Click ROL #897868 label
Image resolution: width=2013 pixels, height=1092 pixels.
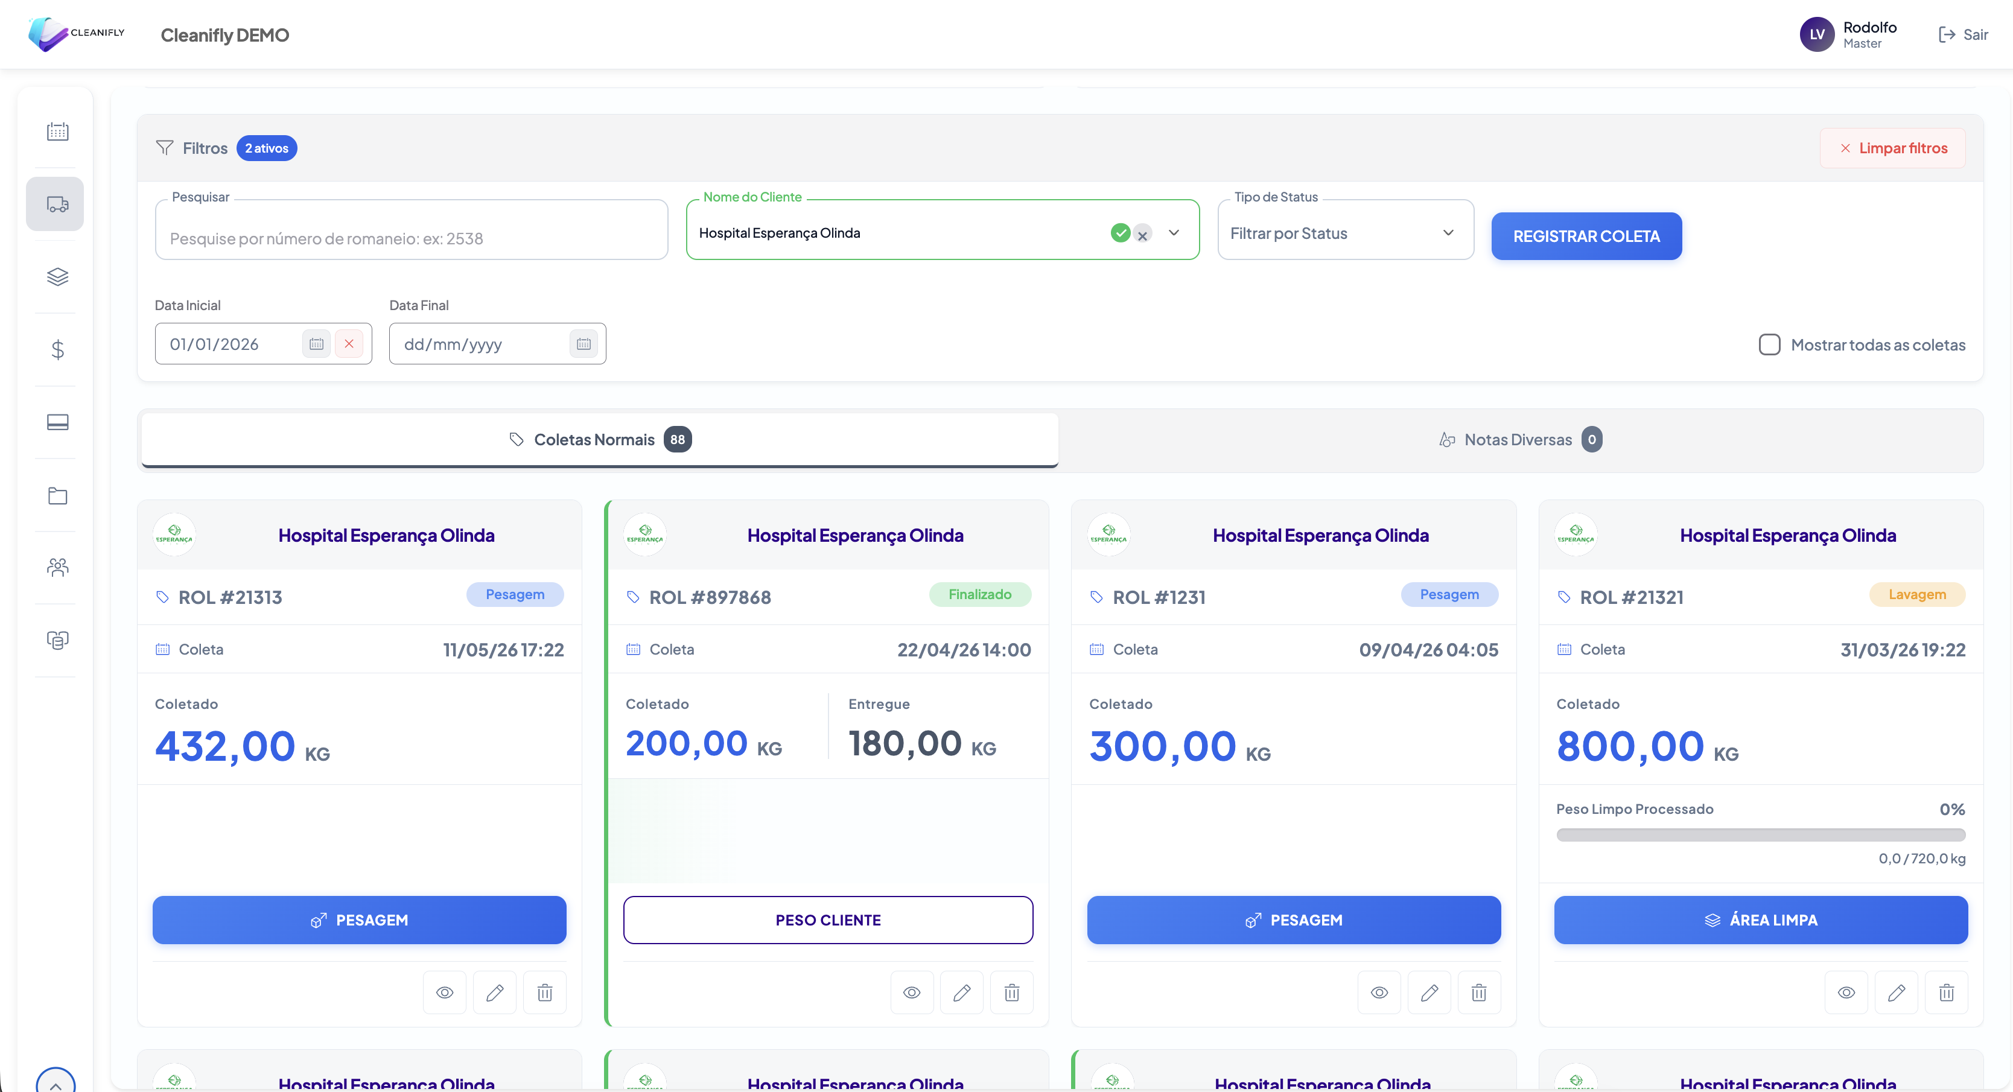(x=710, y=597)
